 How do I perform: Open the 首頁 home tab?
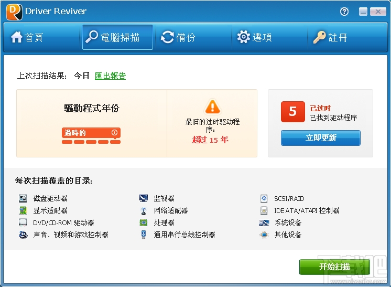pos(41,37)
